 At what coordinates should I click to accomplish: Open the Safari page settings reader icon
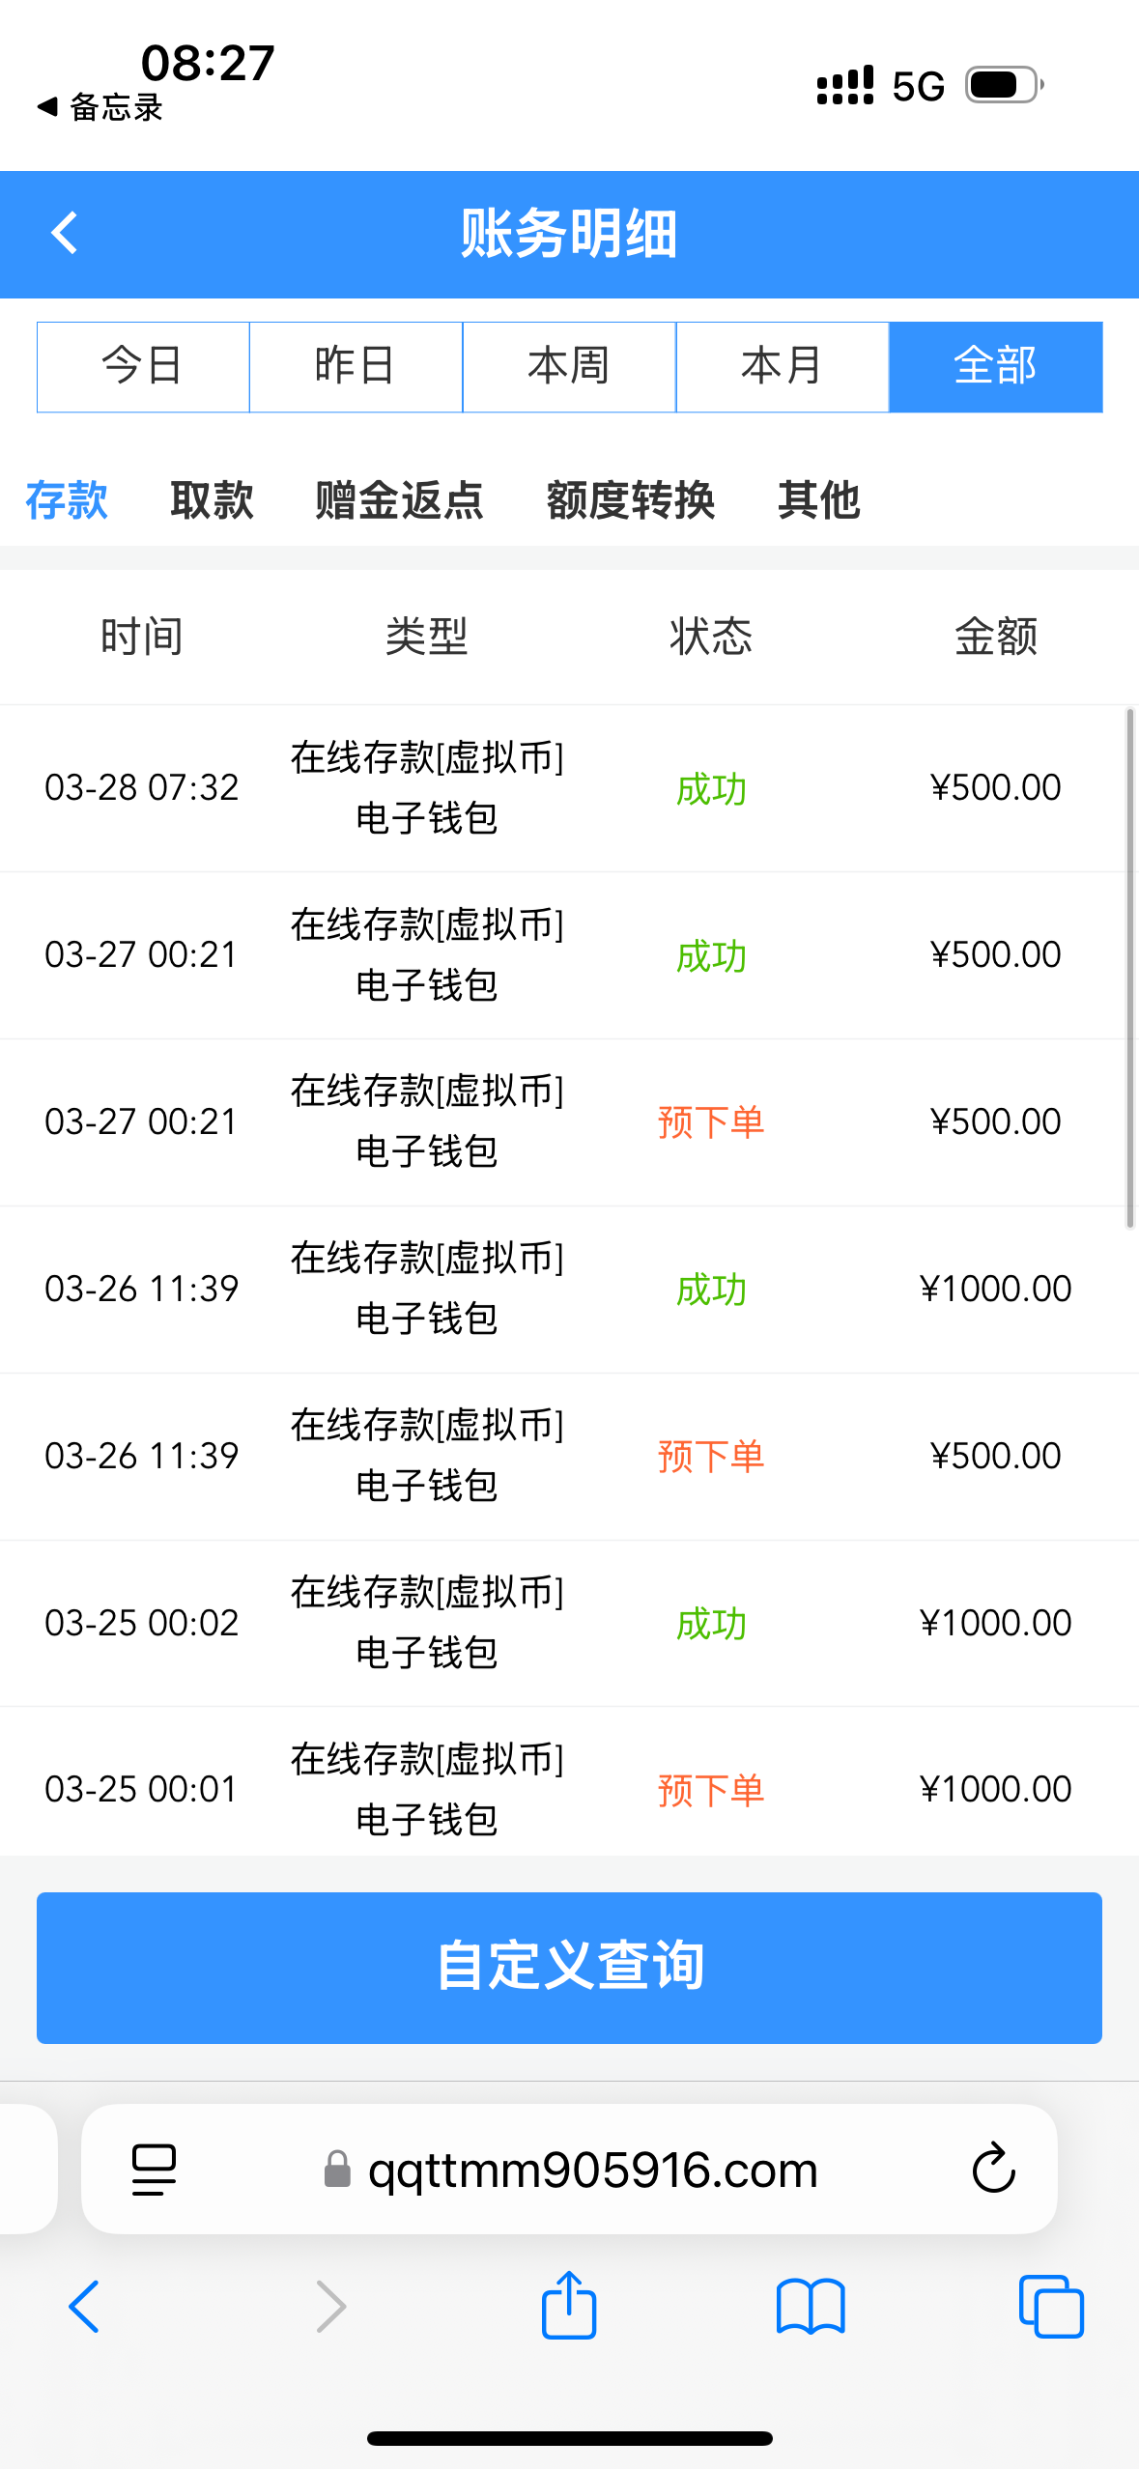click(154, 2169)
